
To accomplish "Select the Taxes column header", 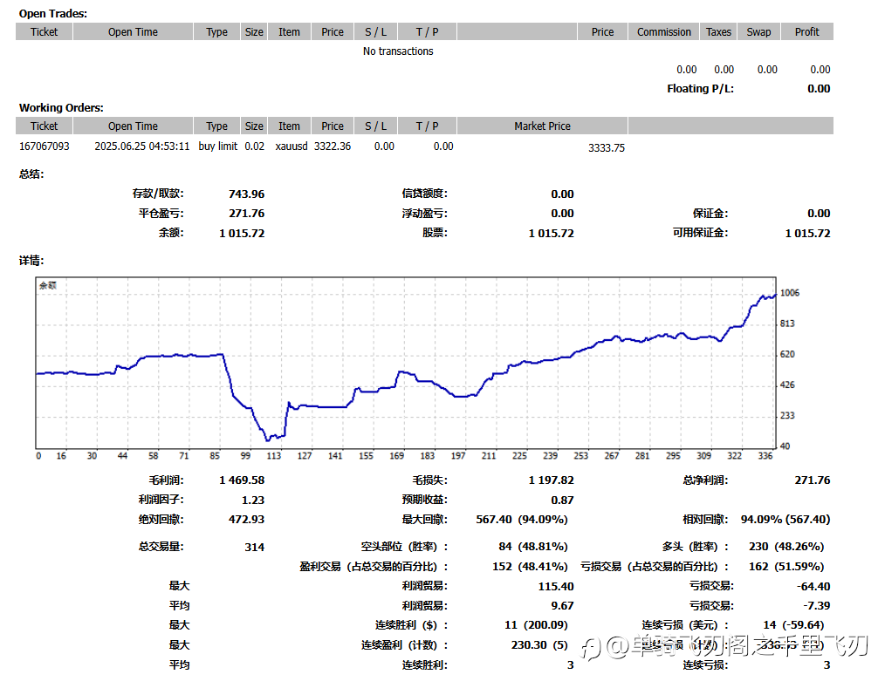I will pos(718,32).
